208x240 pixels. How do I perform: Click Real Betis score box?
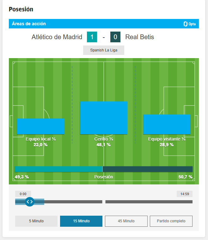point(115,37)
